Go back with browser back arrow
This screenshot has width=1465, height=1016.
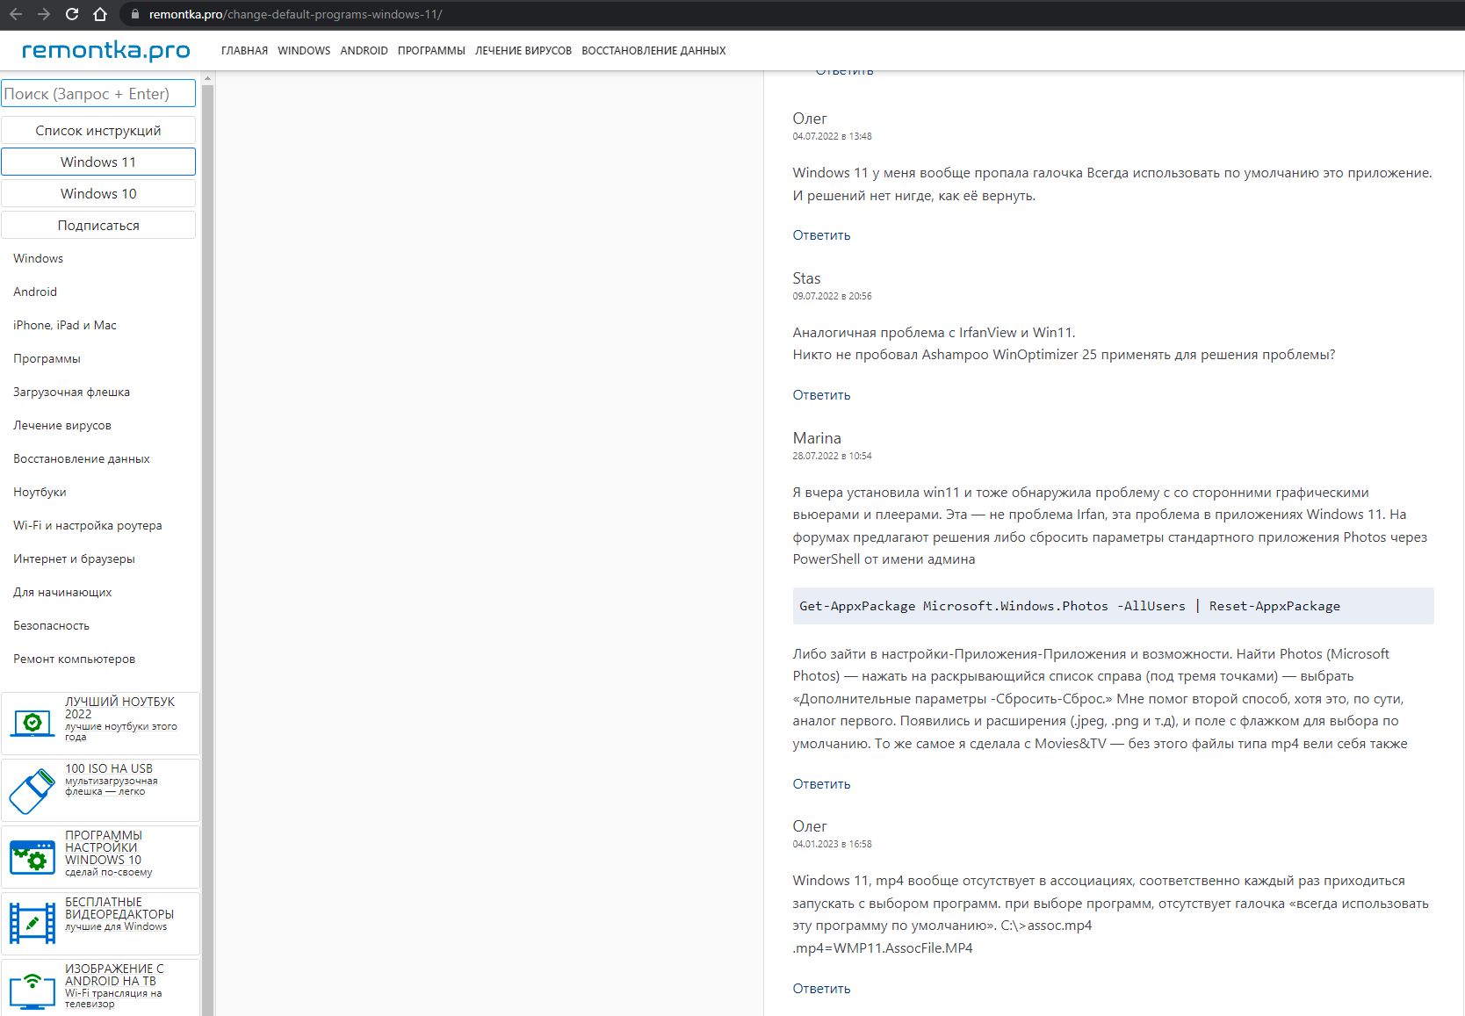(x=16, y=14)
